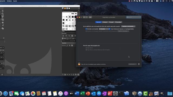
Task: Switch to the Canales channels tab in GIMP
Action: point(69,39)
